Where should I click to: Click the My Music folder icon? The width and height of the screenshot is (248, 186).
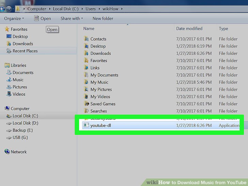tap(86, 82)
